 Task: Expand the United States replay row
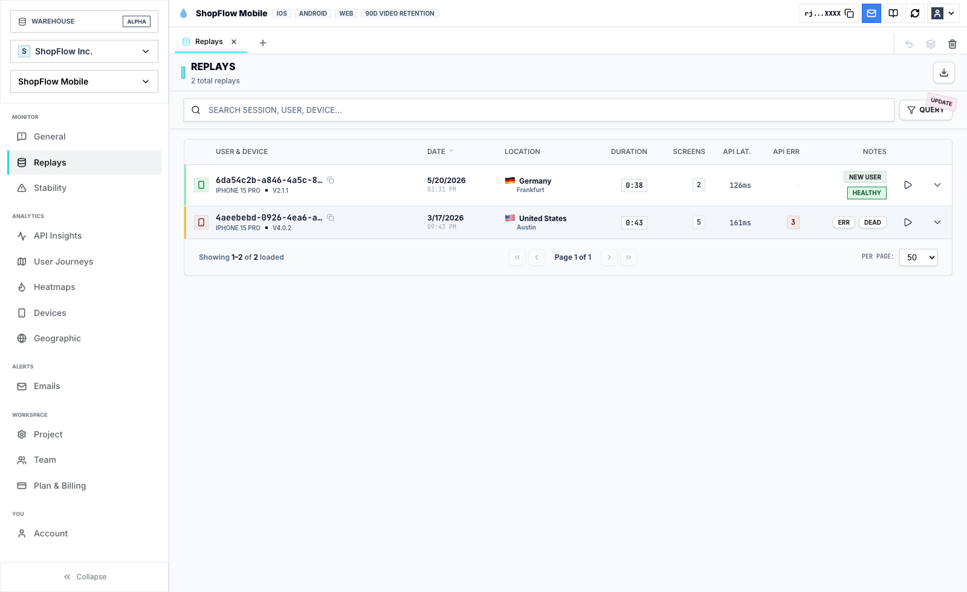point(937,222)
